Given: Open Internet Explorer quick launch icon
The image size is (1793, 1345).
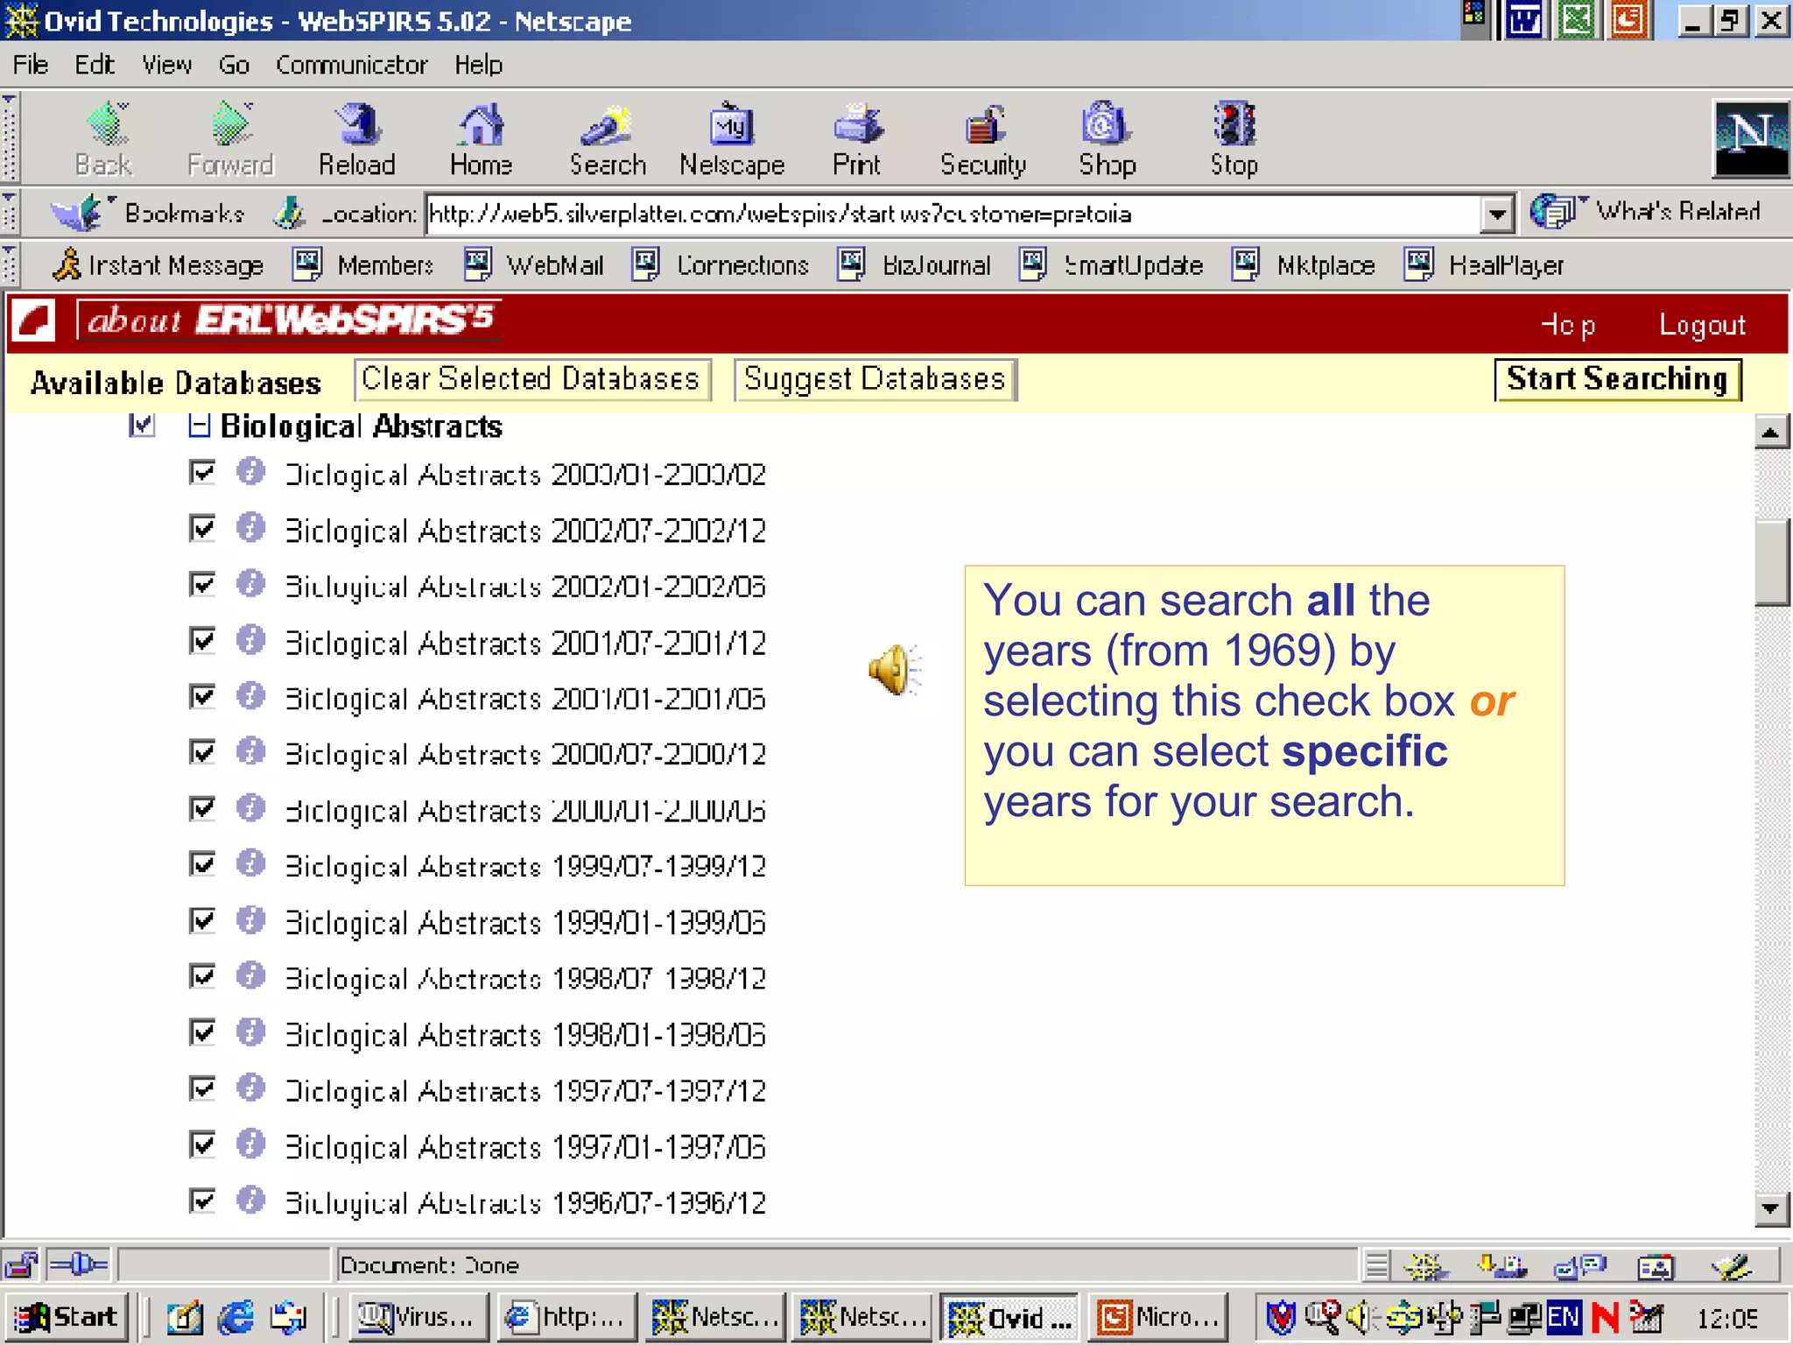Looking at the screenshot, I should (x=236, y=1317).
